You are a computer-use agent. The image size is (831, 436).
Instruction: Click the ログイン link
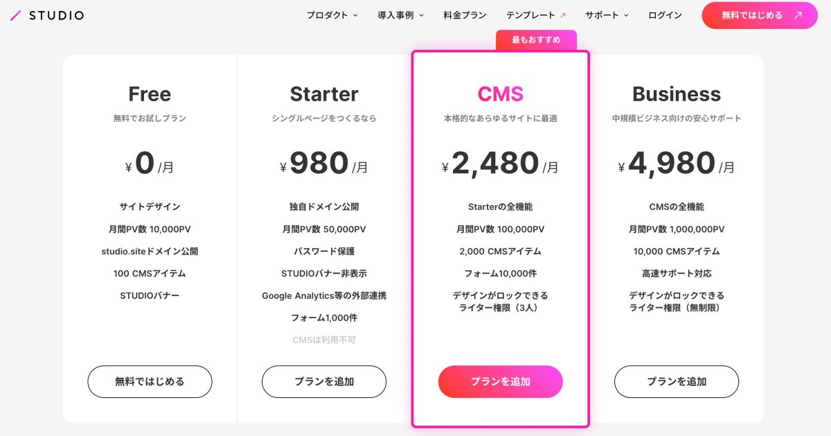pyautogui.click(x=665, y=15)
